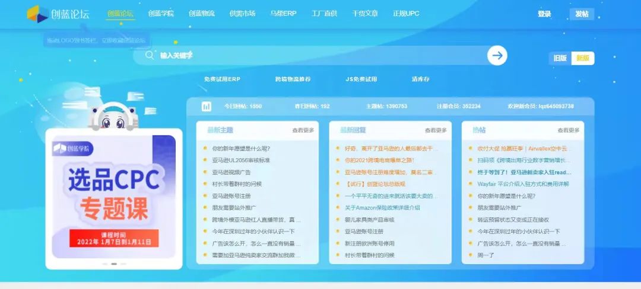Click the magnifier icon in search bar

pos(150,56)
